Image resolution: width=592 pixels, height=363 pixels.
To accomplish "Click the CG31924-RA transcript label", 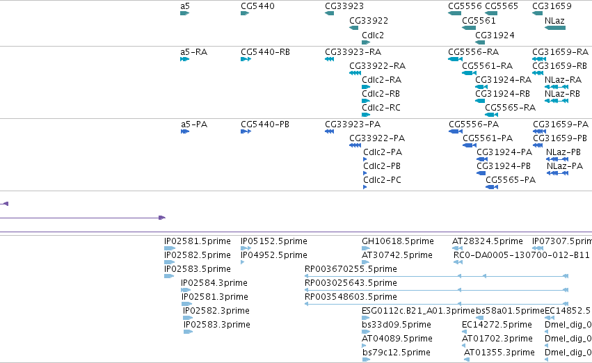I will [x=503, y=79].
